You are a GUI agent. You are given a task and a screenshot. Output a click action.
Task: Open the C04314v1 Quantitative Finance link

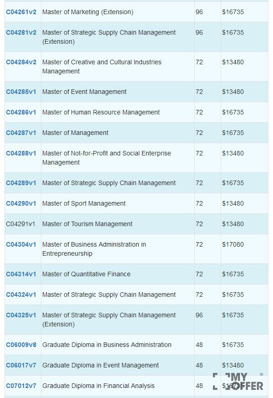pos(21,274)
